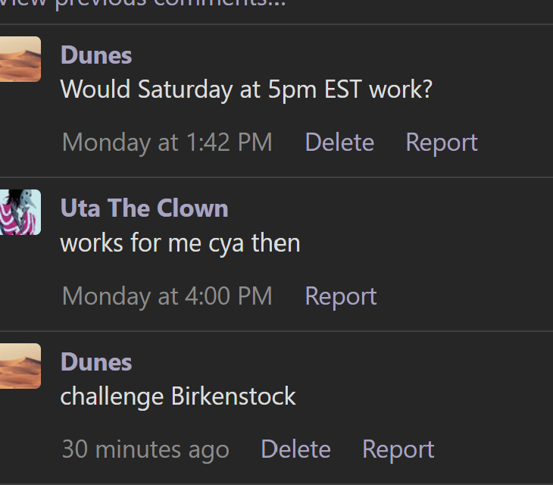
Task: Click the word 'Saturday' in Dunes' comment
Action: pos(185,90)
